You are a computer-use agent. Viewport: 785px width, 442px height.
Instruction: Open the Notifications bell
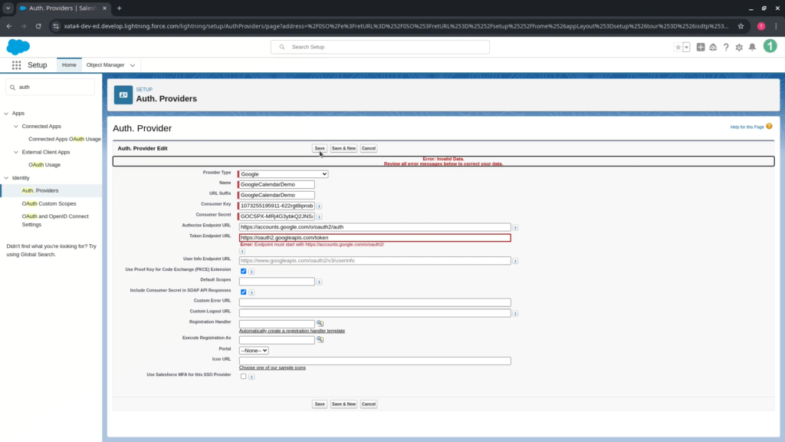752,47
